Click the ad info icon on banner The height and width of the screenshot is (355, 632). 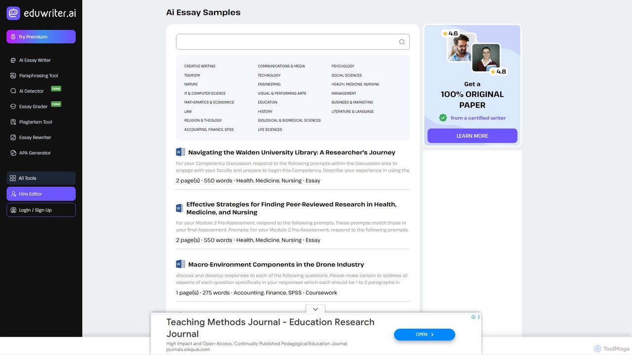pos(473,317)
